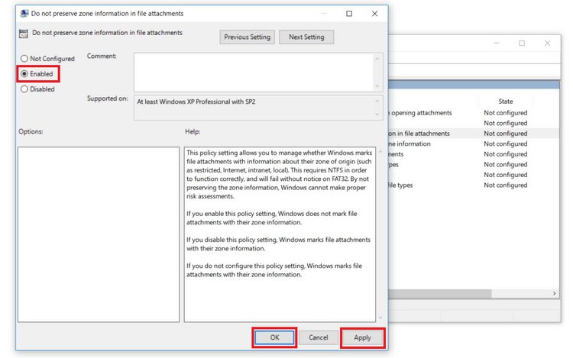This screenshot has width=573, height=358.
Task: Choose the Disabled radio option
Action: pos(37,89)
